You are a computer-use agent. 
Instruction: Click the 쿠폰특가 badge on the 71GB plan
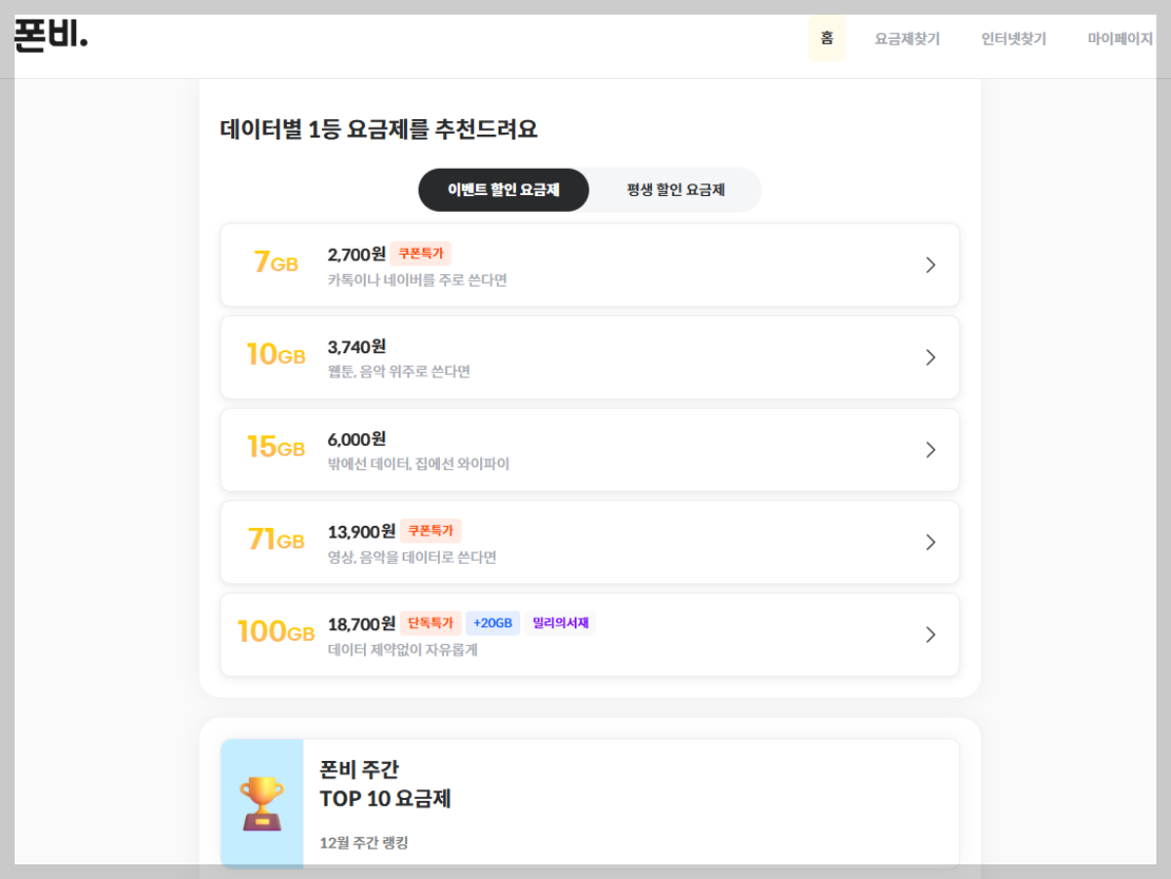coord(430,531)
